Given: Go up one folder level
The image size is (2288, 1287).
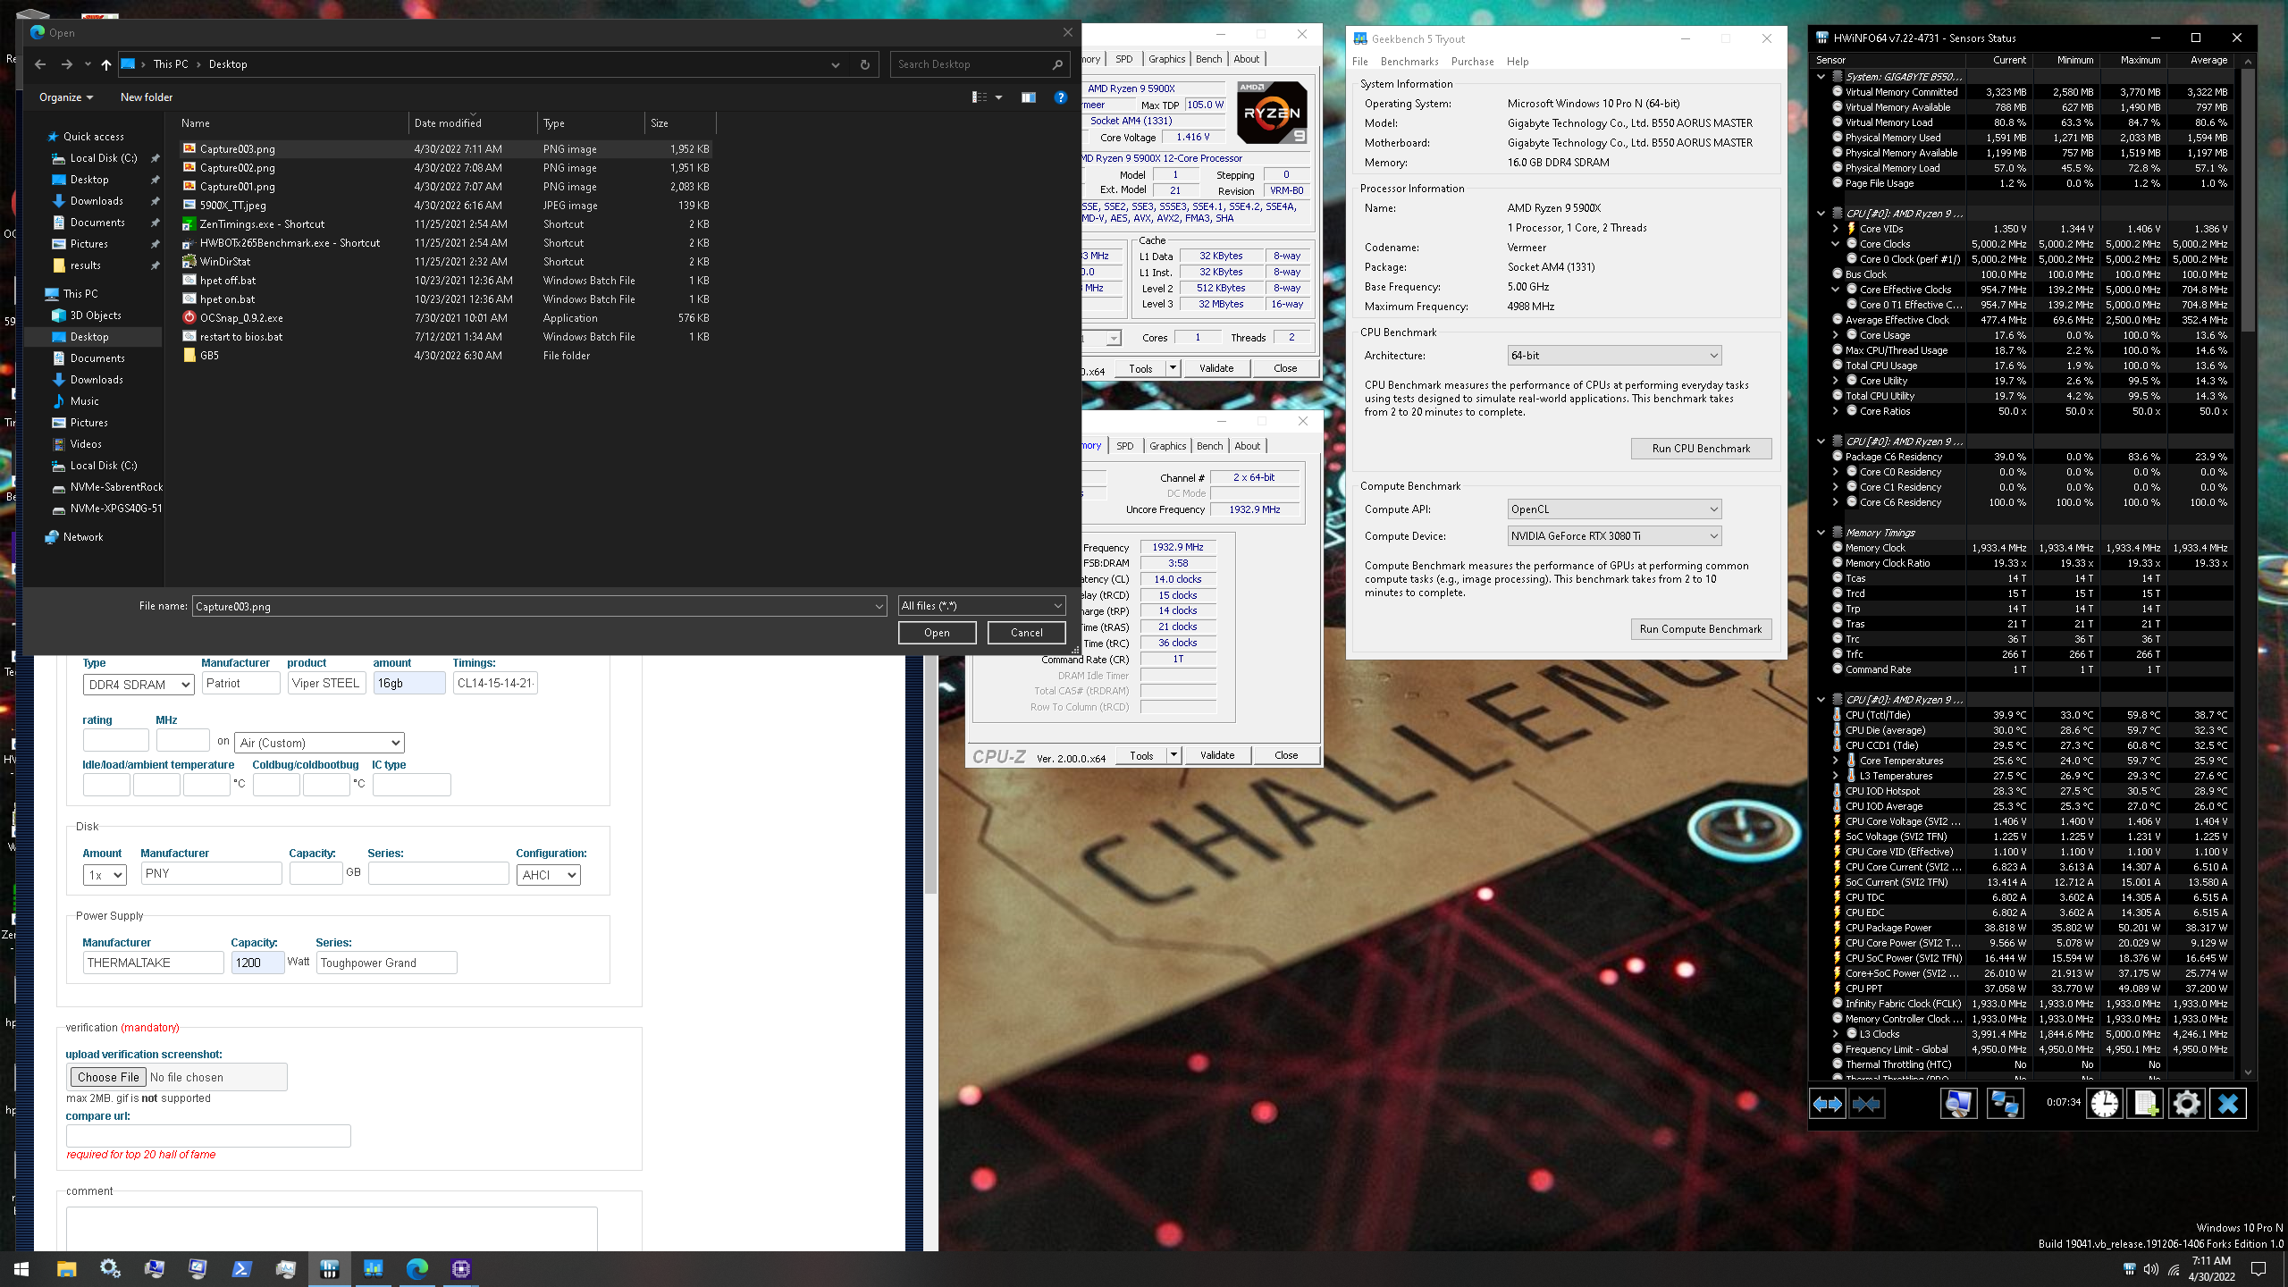Looking at the screenshot, I should point(106,64).
